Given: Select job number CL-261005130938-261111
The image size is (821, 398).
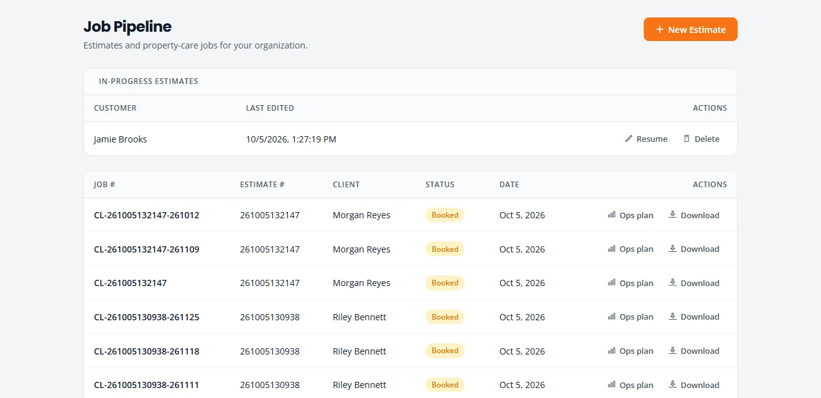Looking at the screenshot, I should point(147,385).
